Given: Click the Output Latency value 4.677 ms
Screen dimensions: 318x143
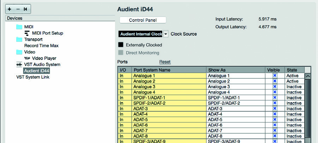Looking at the screenshot, I should [268, 27].
